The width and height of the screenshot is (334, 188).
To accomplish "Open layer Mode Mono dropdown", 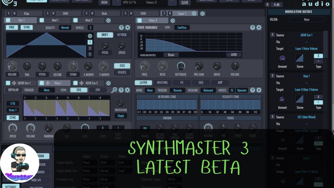I will (150, 90).
